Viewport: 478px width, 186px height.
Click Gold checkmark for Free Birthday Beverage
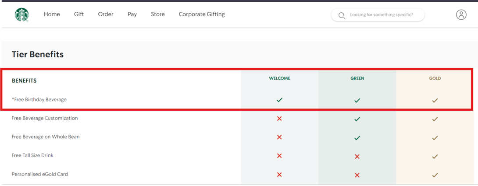[x=435, y=100]
